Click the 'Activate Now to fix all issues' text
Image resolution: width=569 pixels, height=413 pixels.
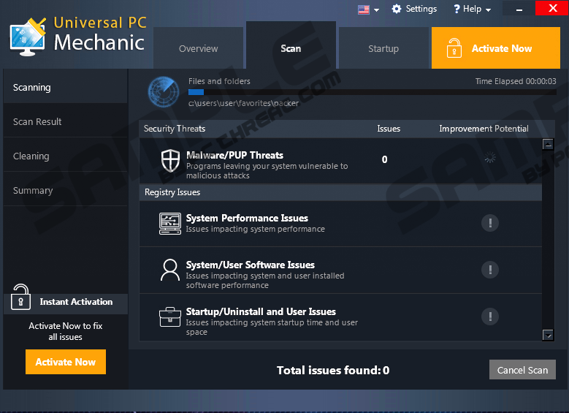click(x=66, y=331)
